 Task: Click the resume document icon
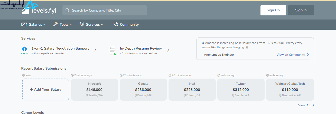112,50
